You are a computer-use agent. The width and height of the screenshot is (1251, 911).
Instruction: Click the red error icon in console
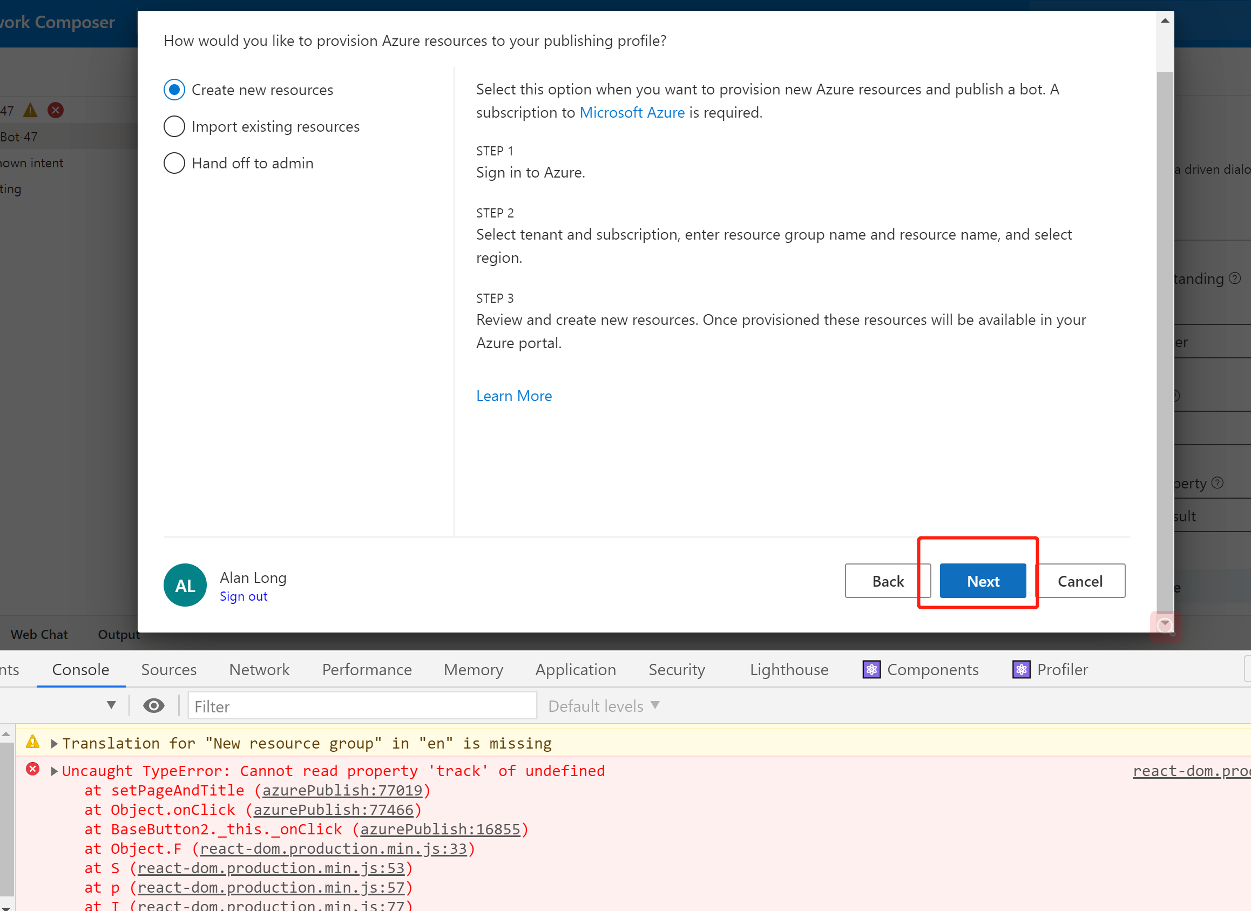click(32, 769)
